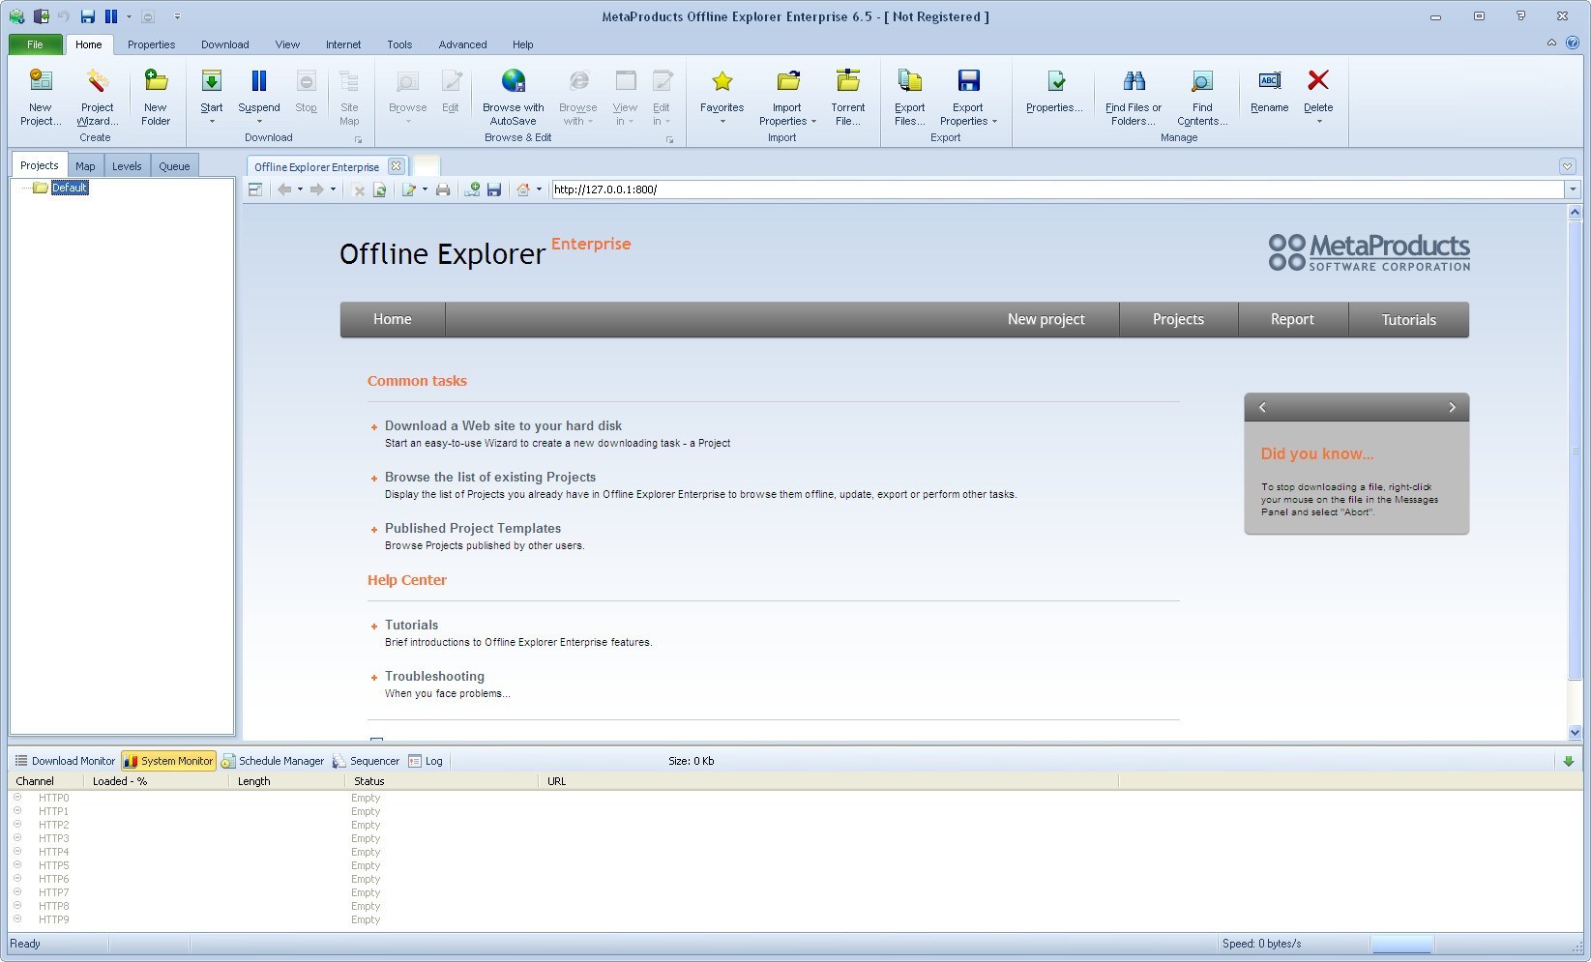This screenshot has width=1591, height=962.
Task: Show next Did you know tip
Action: coord(1452,407)
